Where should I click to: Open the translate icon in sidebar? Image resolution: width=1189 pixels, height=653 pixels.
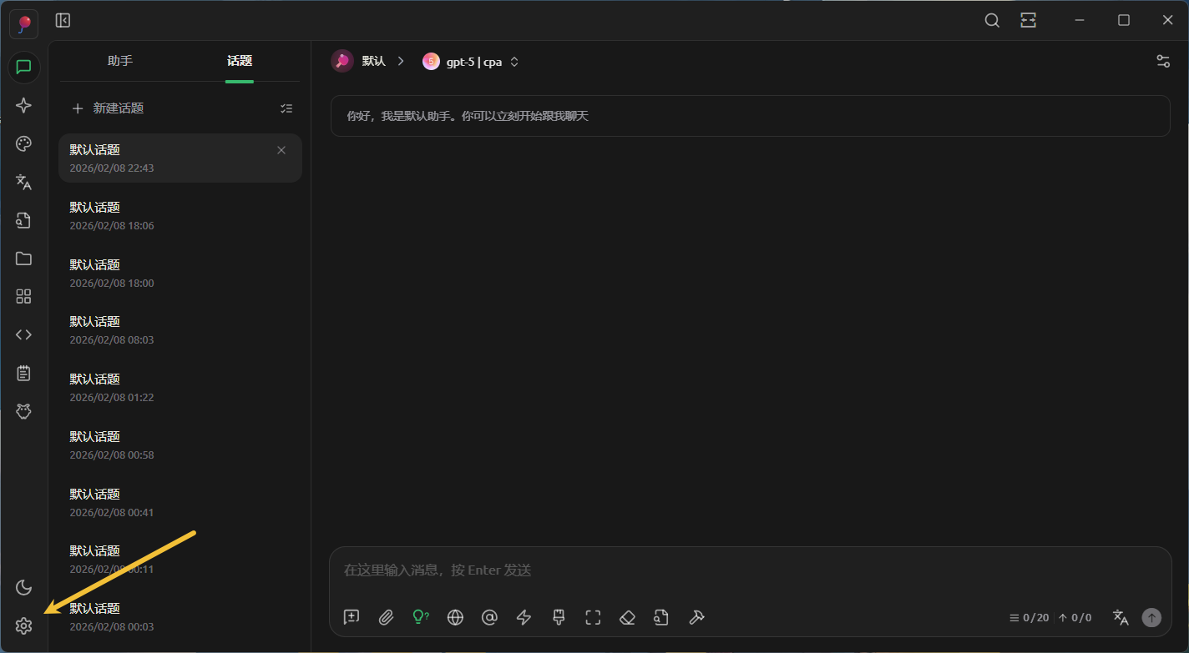click(23, 182)
